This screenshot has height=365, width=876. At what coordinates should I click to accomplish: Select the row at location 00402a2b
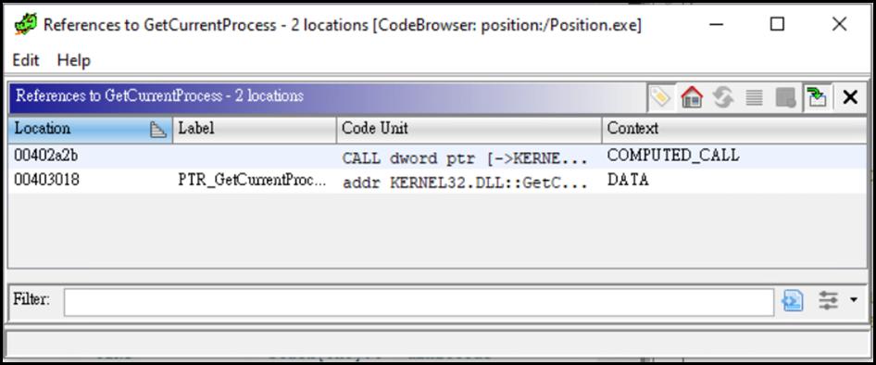coord(437,157)
